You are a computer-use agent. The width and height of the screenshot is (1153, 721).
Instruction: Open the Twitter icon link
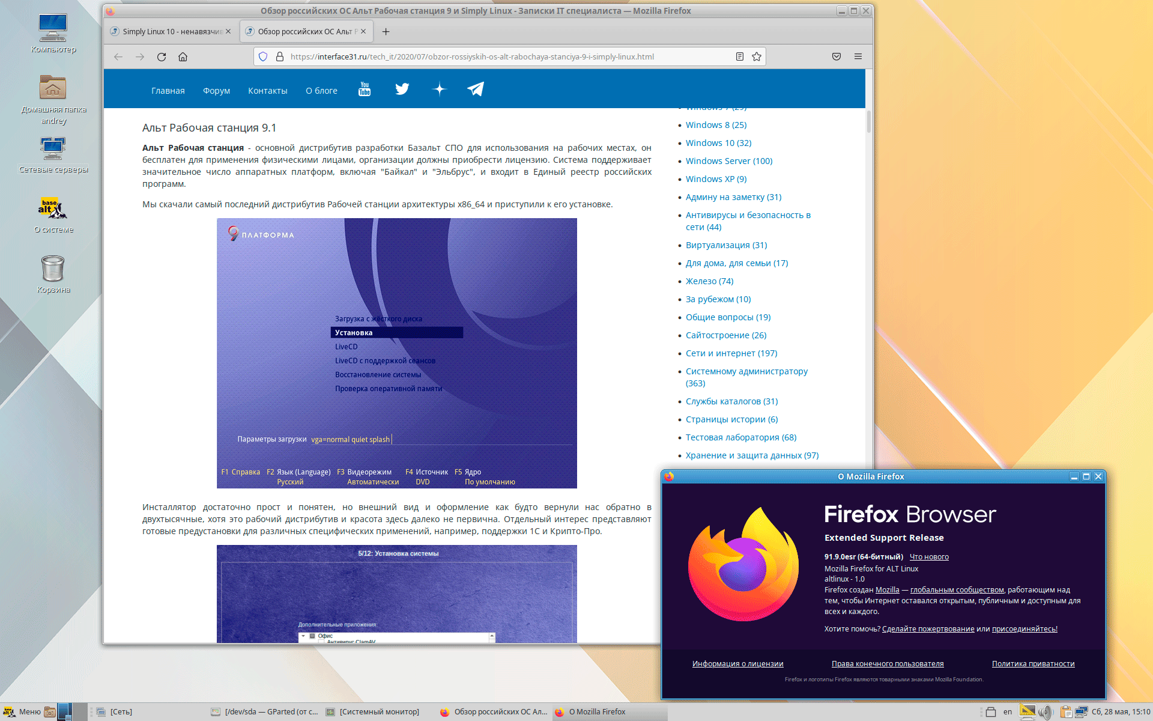(402, 90)
